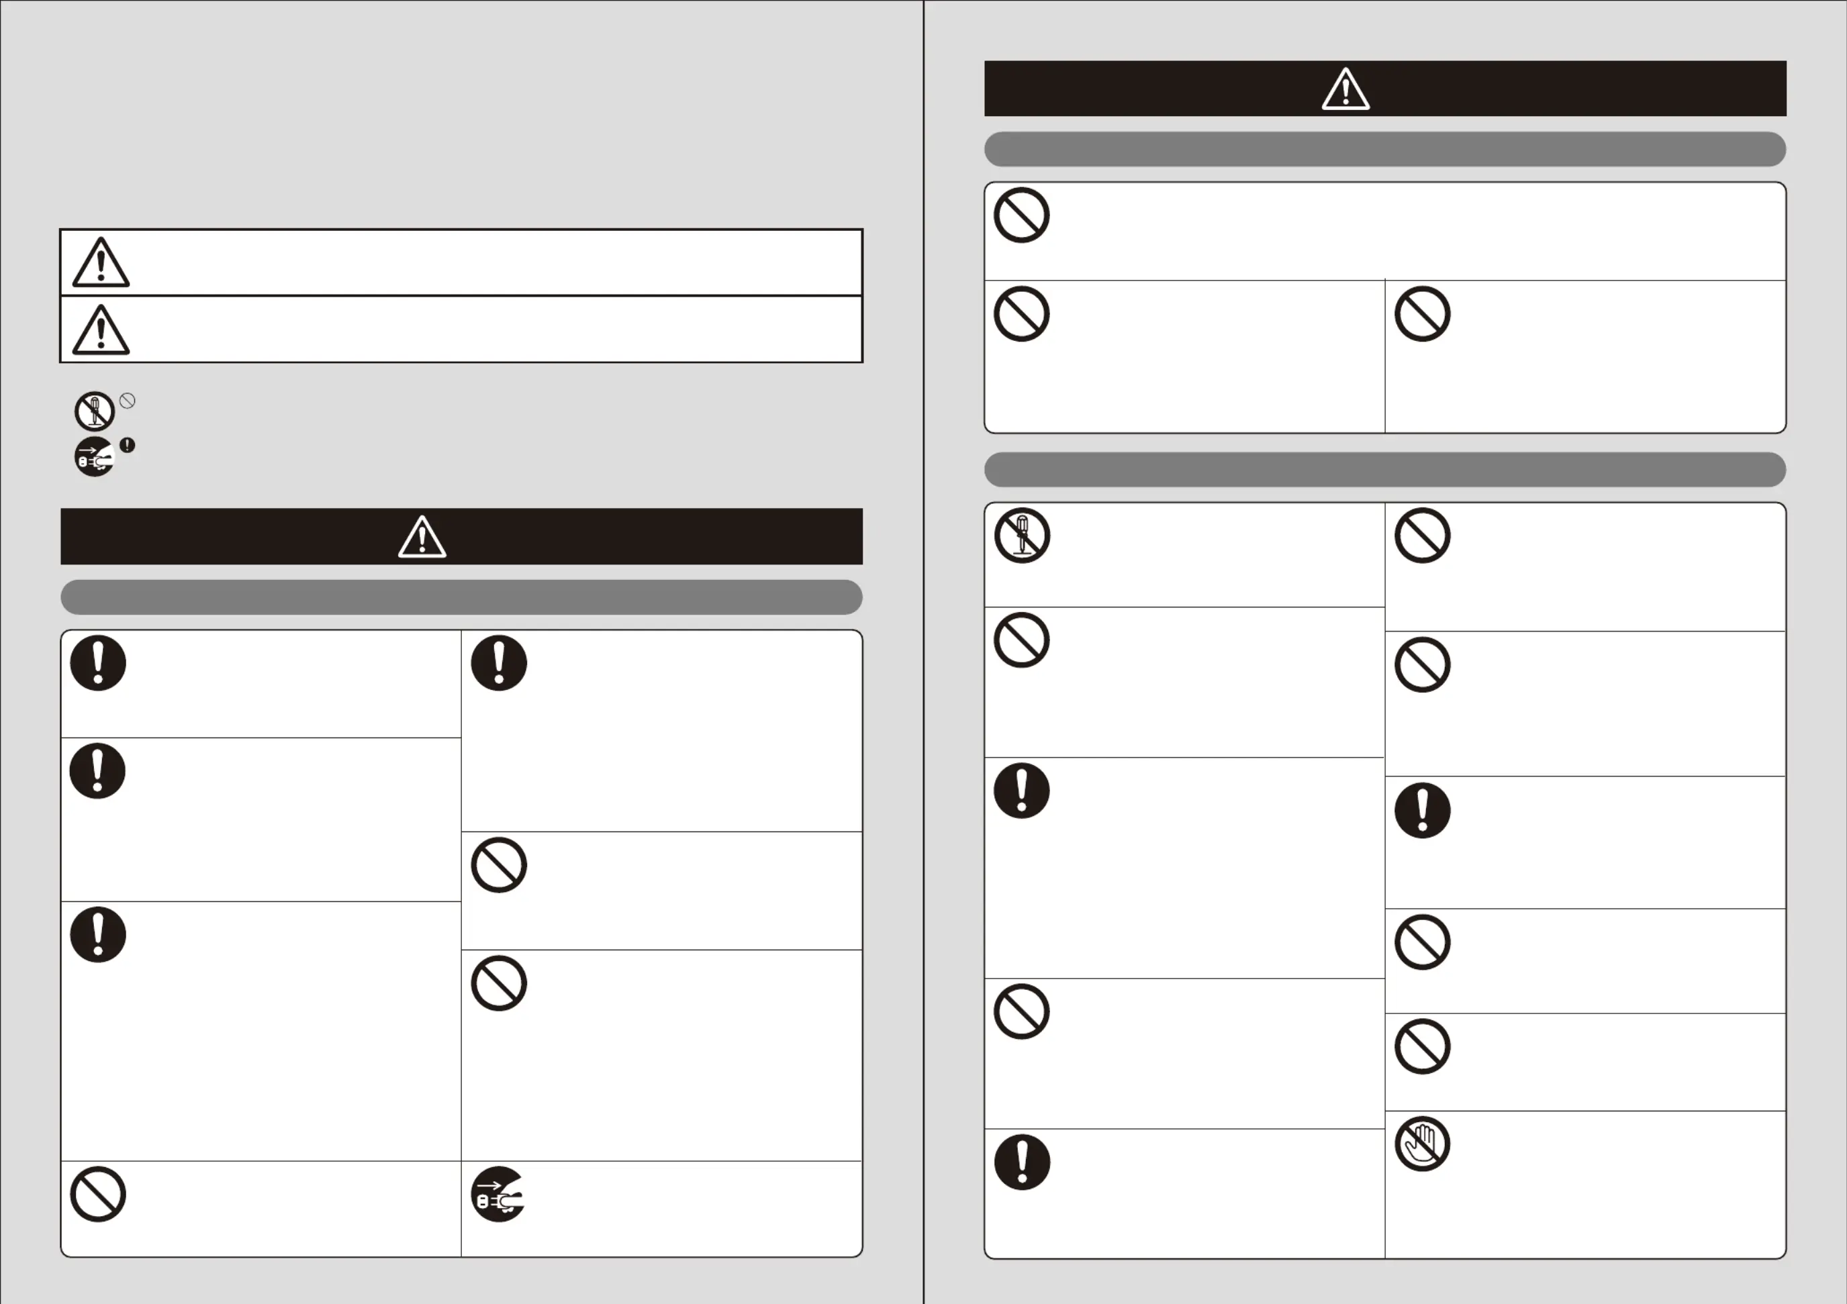Select the first exclamation icon in left table

[x=97, y=663]
